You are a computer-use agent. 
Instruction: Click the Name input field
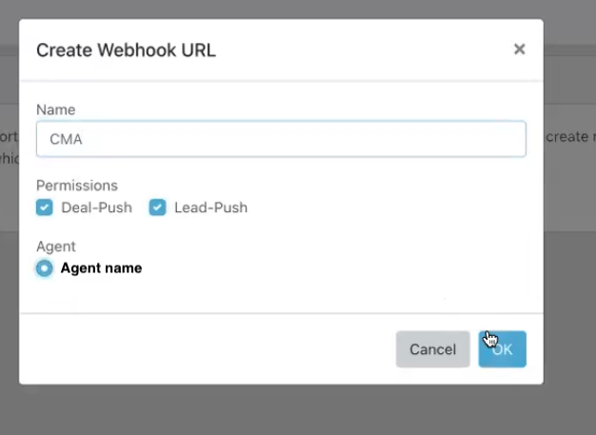coord(281,139)
